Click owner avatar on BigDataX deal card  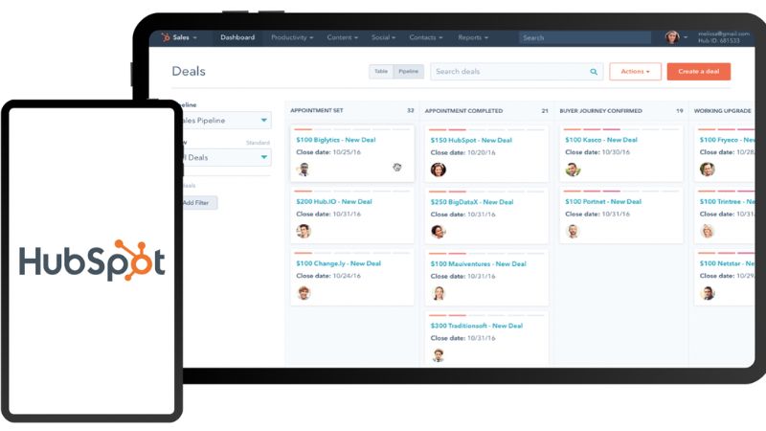tap(439, 231)
